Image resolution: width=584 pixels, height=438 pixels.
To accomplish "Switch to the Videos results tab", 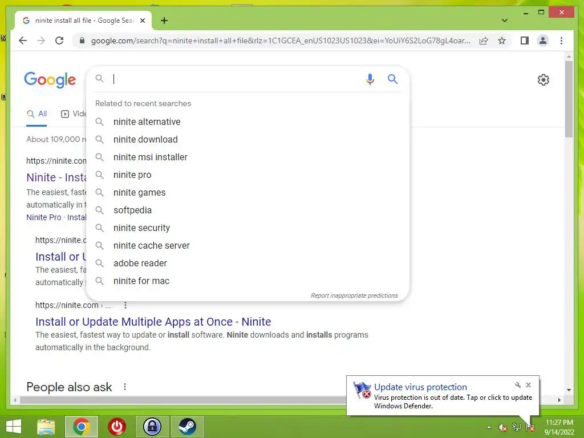I will 74,114.
